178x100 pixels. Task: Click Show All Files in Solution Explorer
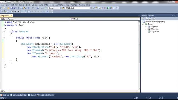coord(147,19)
